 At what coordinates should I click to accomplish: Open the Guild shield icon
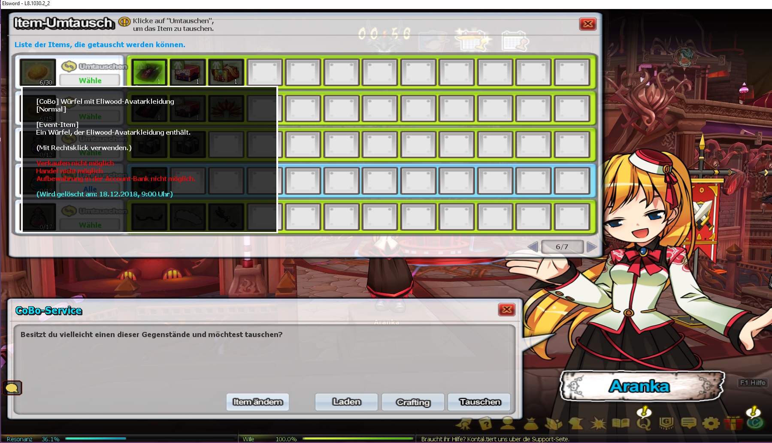click(x=666, y=424)
